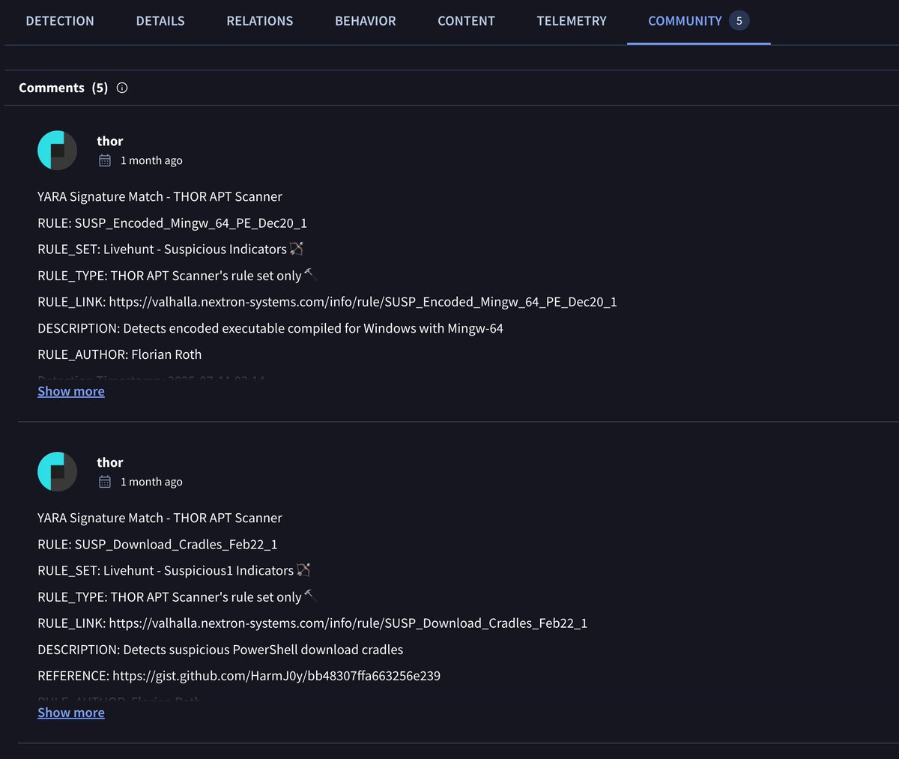Click first comment's YARA Signature Match heading line

[160, 197]
